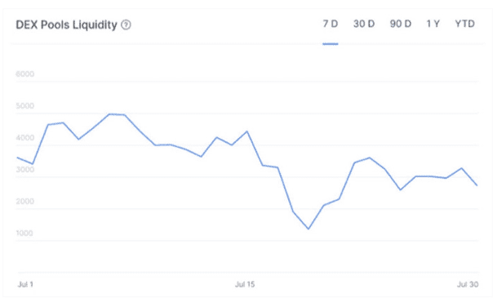Click the 5000 y-axis label
Image resolution: width=497 pixels, height=307 pixels.
[24, 105]
